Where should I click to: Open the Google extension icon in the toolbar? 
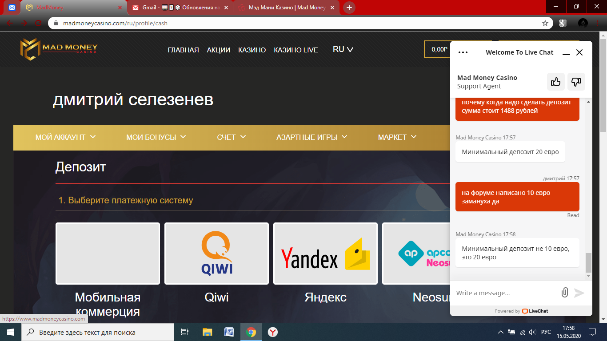563,23
